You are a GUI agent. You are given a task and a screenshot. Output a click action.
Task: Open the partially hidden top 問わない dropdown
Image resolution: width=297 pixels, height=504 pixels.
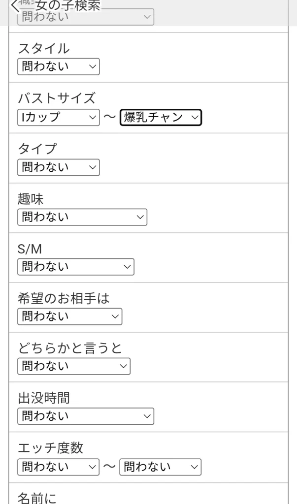(x=86, y=17)
